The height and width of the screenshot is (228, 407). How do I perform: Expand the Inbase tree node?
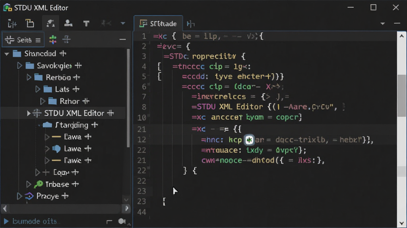coord(29,184)
